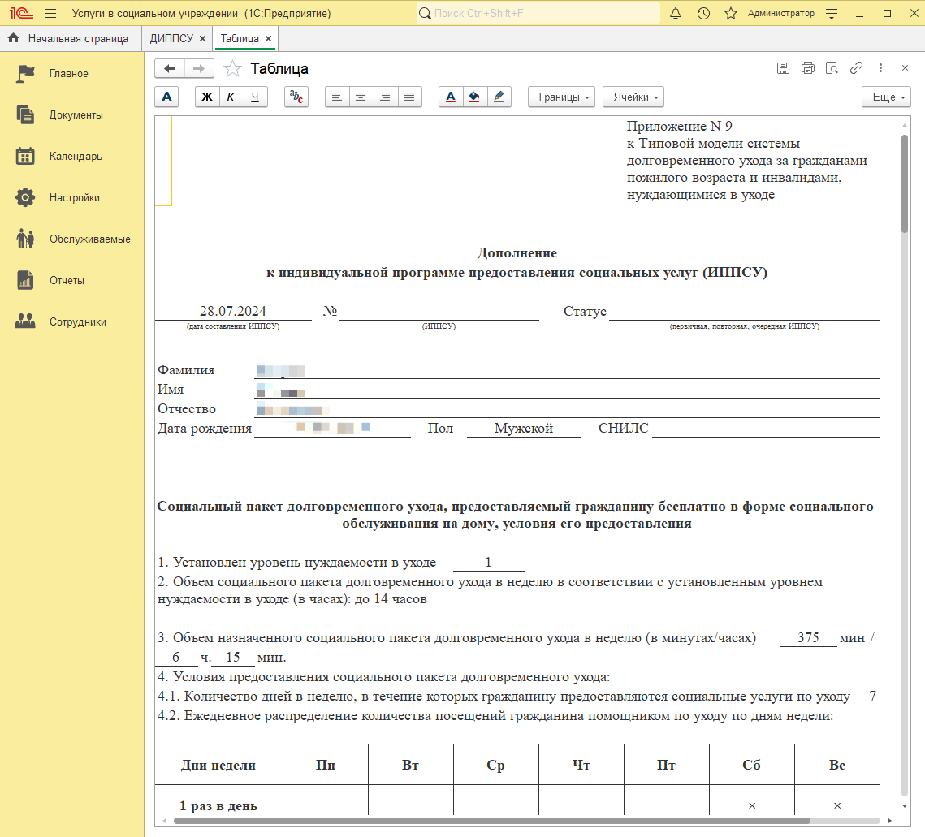Choose the background fill color
The width and height of the screenshot is (925, 837).
474,97
